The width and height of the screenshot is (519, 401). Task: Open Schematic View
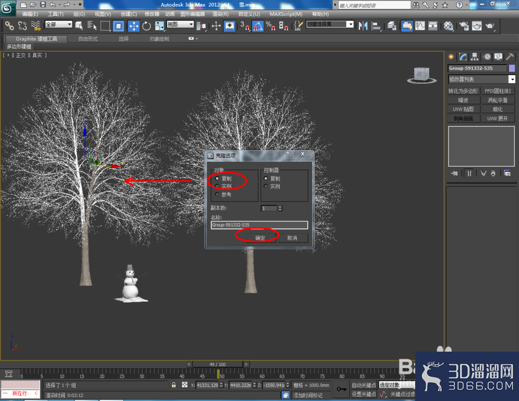[433, 26]
